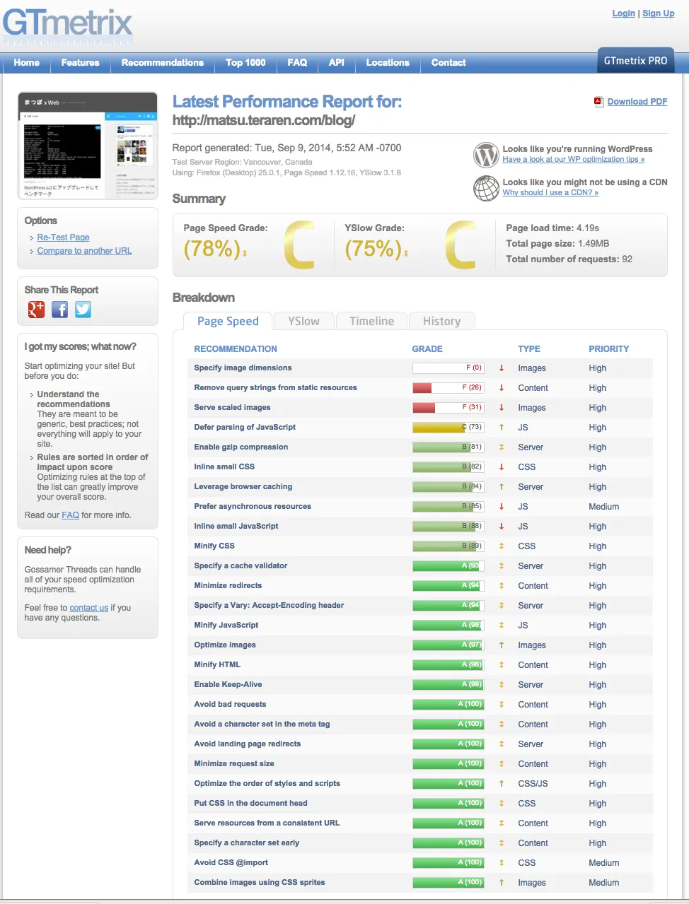This screenshot has height=904, width=689.
Task: Click red down arrow for Prefer asynchronous resources
Action: [x=502, y=507]
